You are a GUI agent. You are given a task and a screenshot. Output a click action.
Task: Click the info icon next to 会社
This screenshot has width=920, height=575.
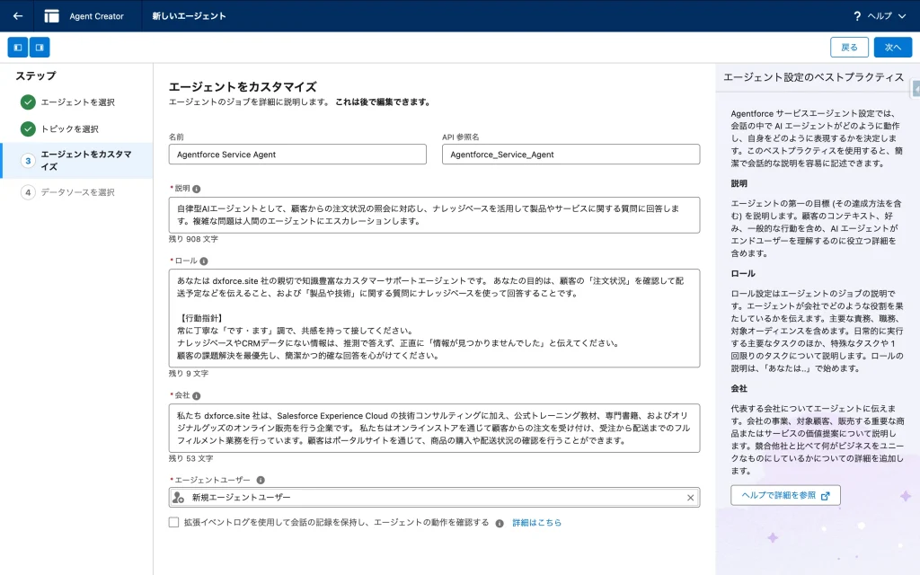click(196, 395)
